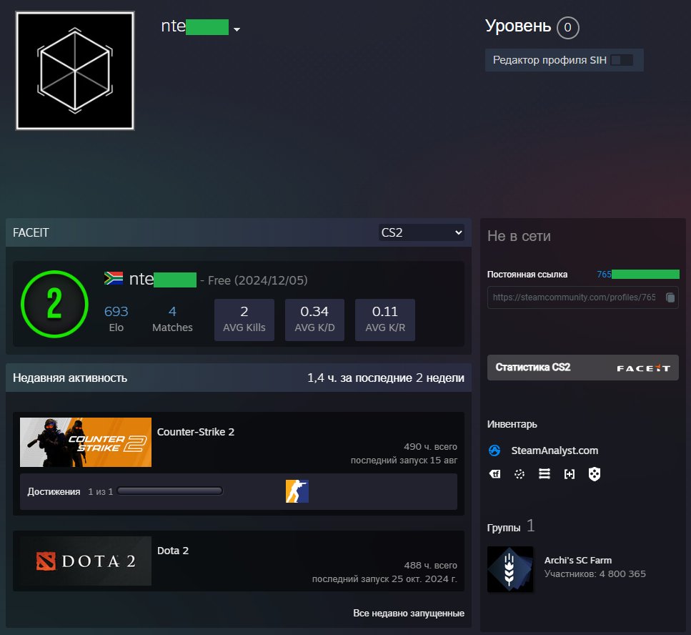Image resolution: width=691 pixels, height=635 pixels.
Task: Copy the permanent profile URL
Action: (x=670, y=297)
